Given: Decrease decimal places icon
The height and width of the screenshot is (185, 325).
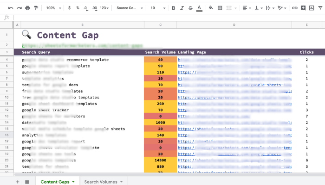Looking at the screenshot, I should click(x=85, y=8).
